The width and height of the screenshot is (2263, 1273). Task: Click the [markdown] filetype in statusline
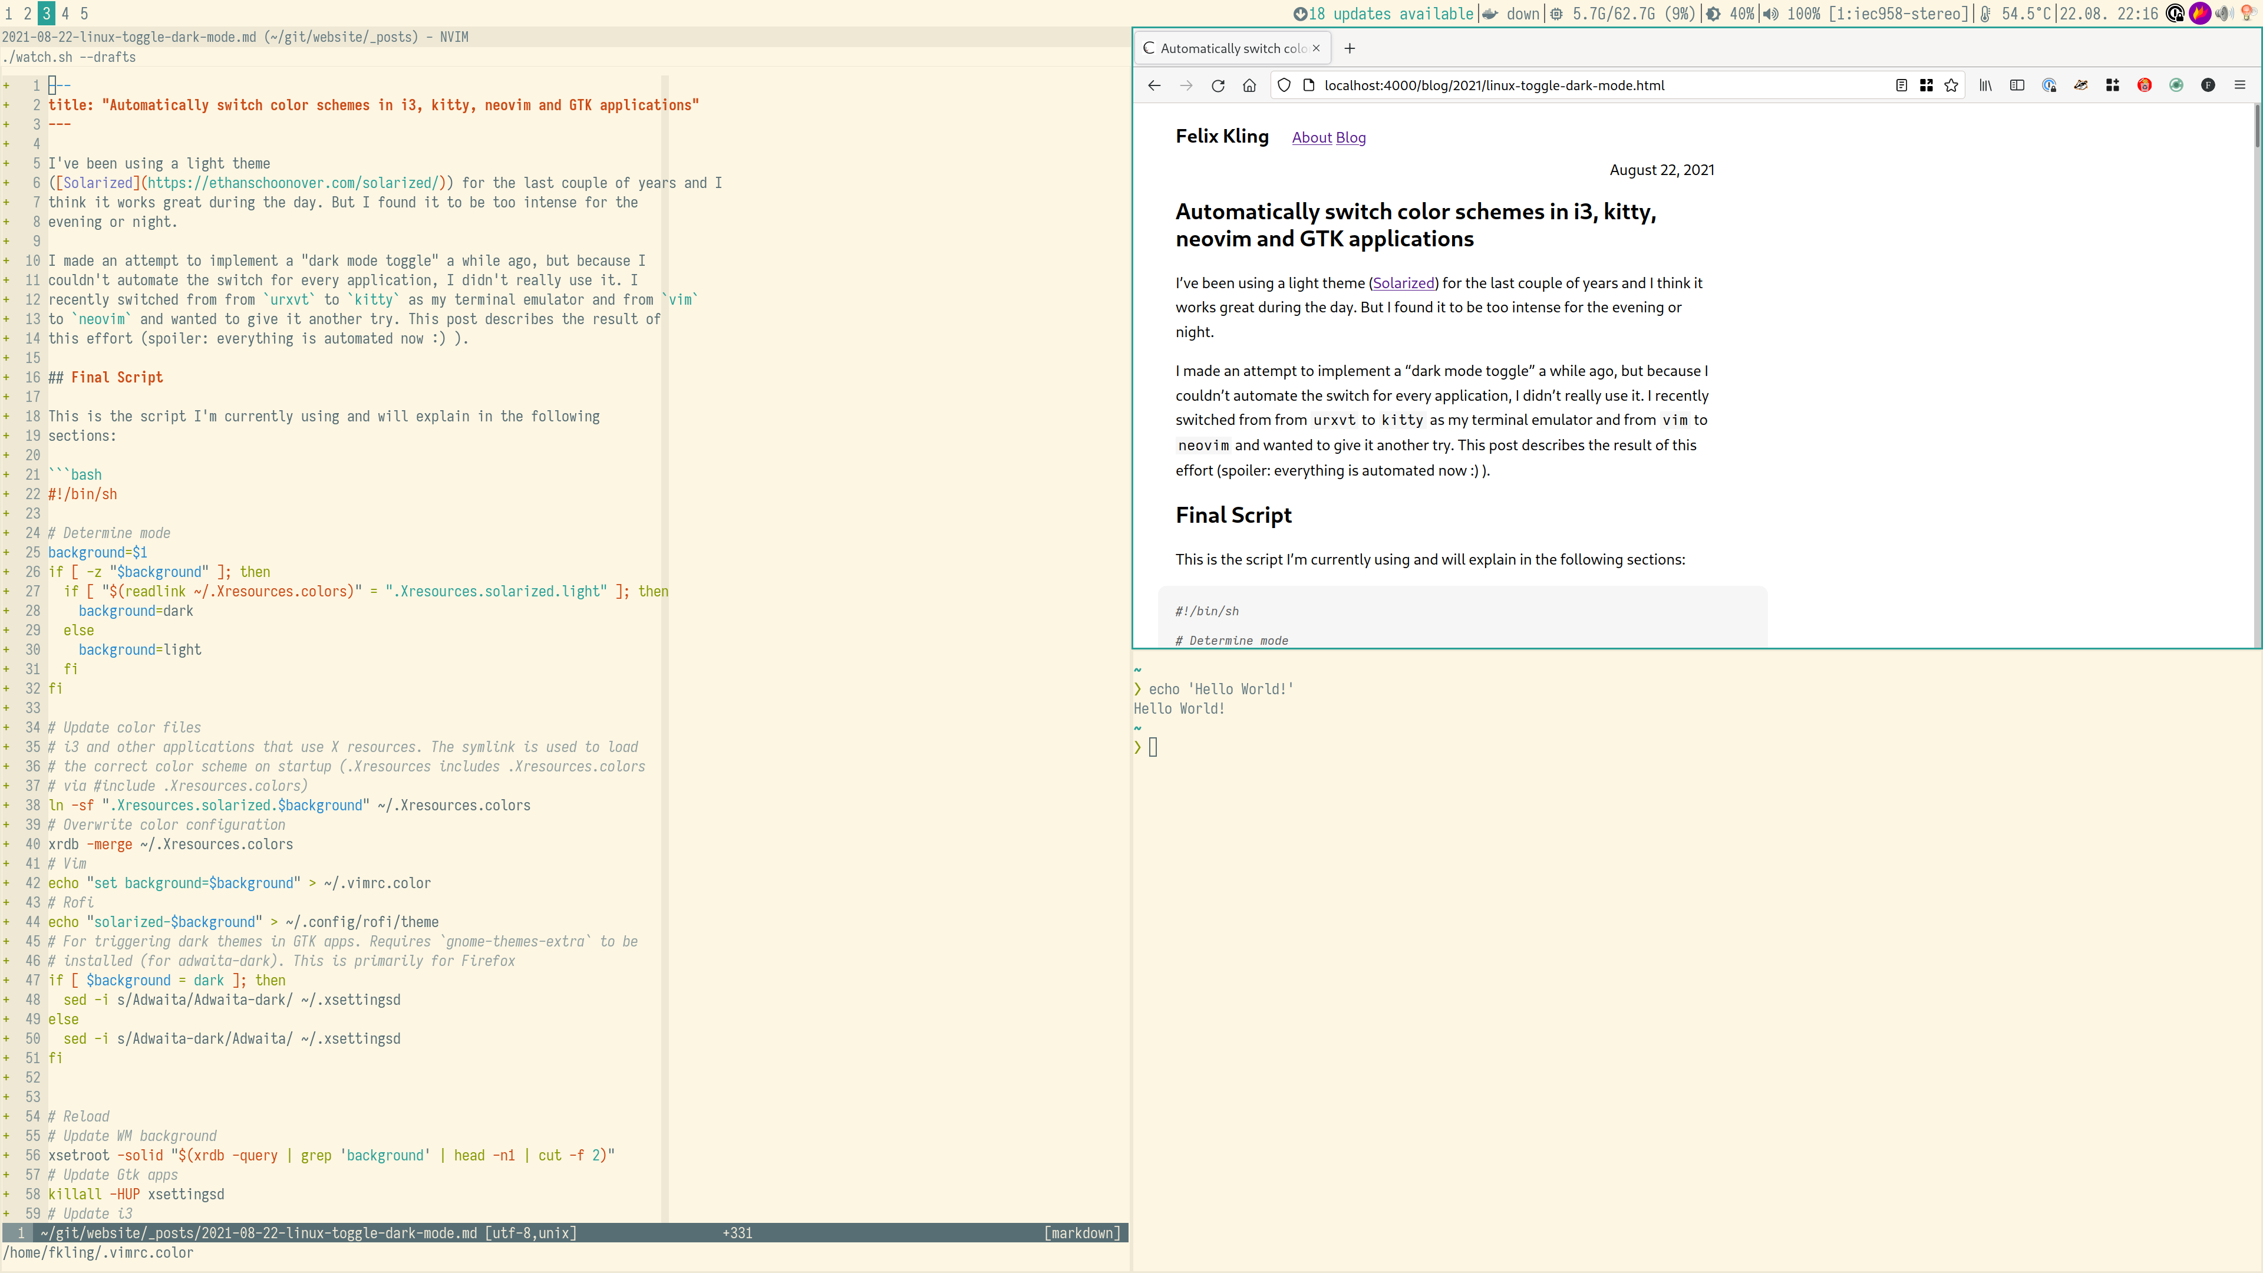(1083, 1232)
